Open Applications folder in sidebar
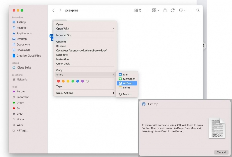This screenshot has height=157, width=232. [22, 33]
